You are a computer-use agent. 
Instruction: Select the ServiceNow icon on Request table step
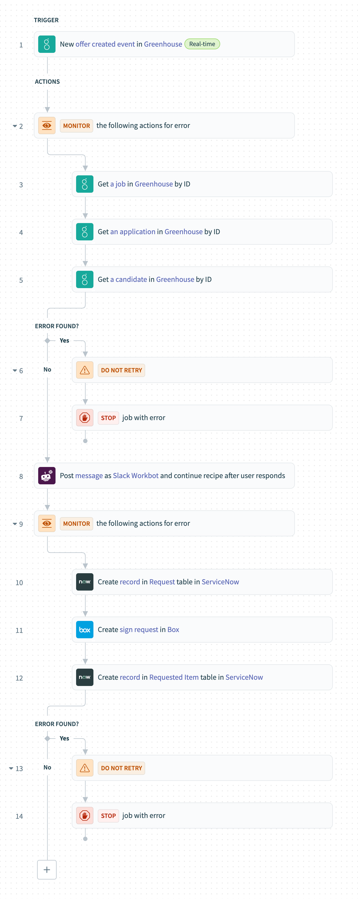tap(84, 582)
